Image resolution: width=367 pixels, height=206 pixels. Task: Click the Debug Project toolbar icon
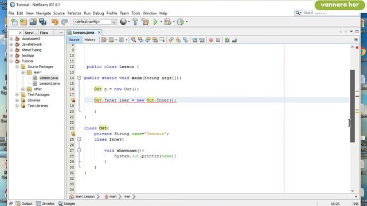167,22
